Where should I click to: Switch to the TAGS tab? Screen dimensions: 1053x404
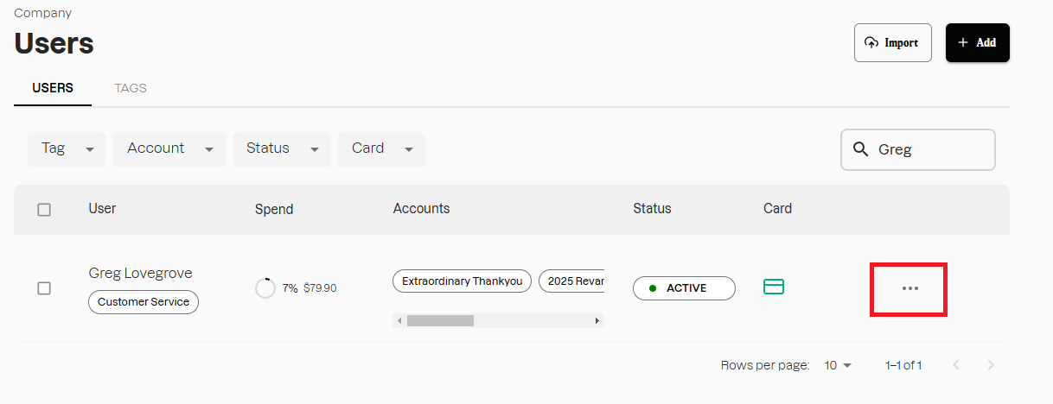pyautogui.click(x=131, y=88)
